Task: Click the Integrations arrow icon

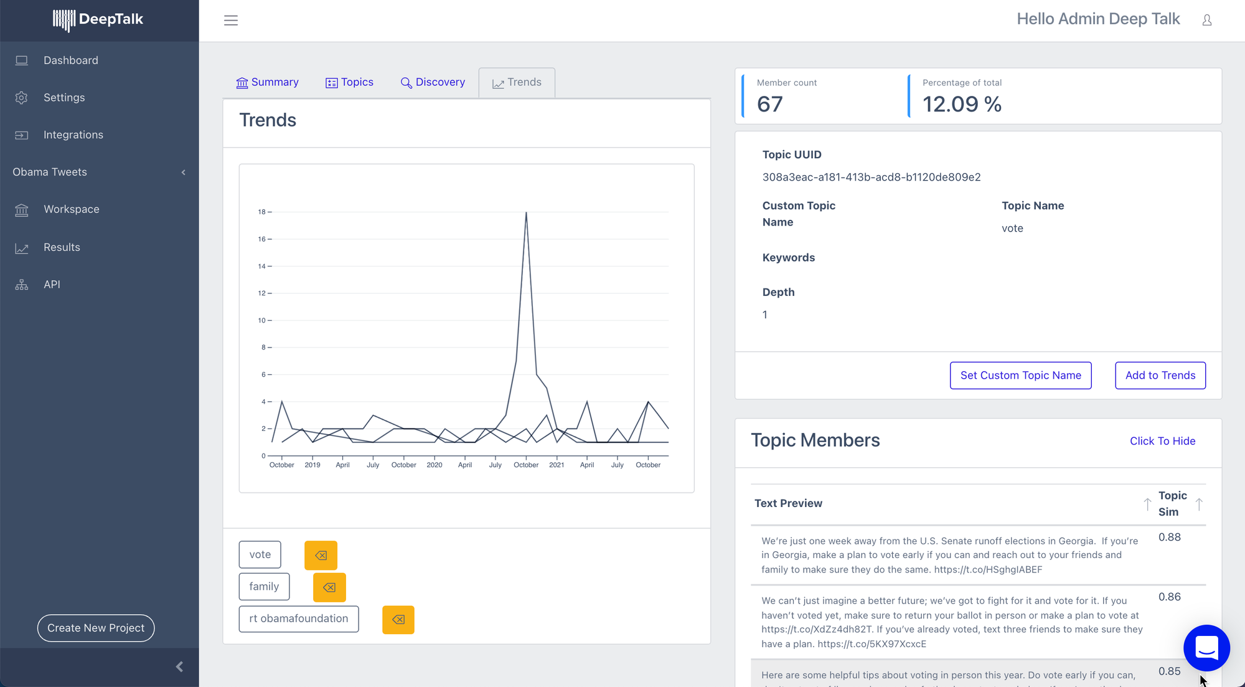Action: [22, 135]
